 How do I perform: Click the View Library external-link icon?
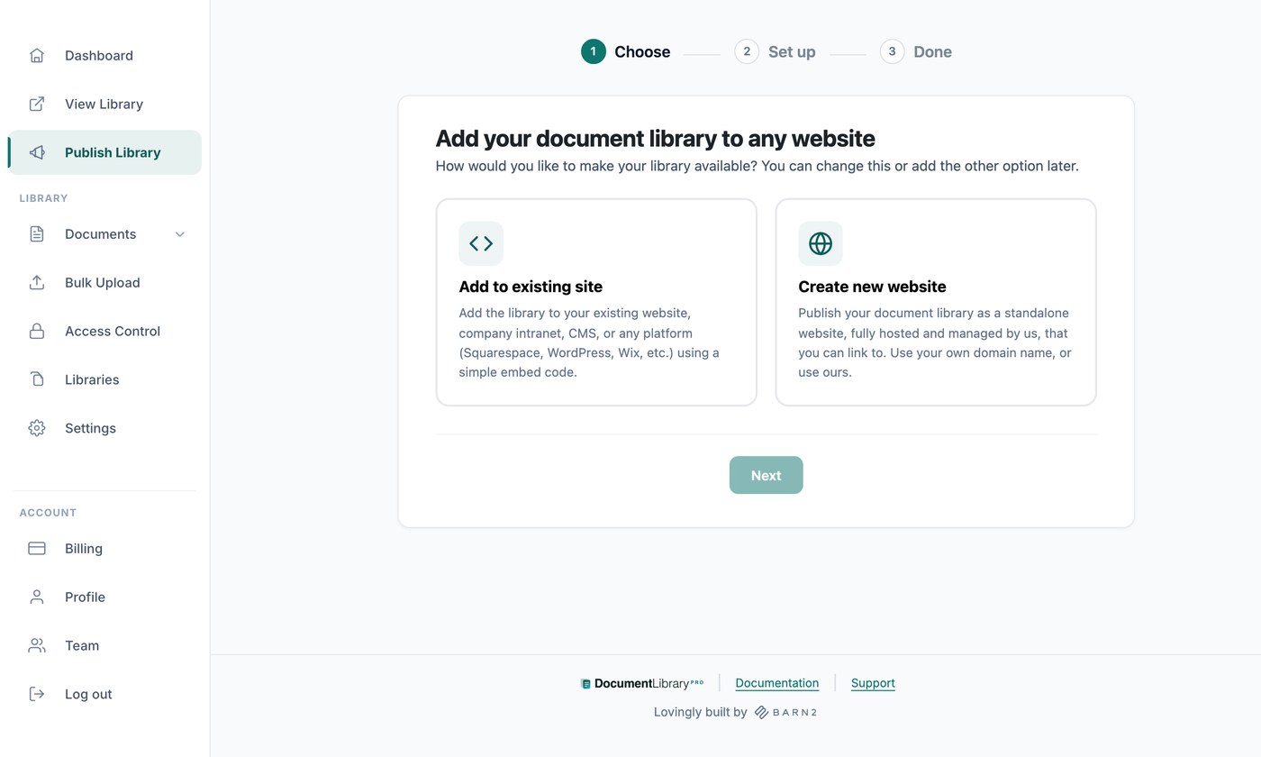(x=37, y=105)
